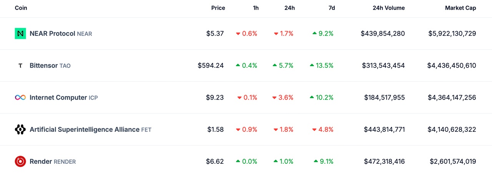This screenshot has width=492, height=173.
Task: Click FET's red 7d down arrow
Action: [x=314, y=130]
